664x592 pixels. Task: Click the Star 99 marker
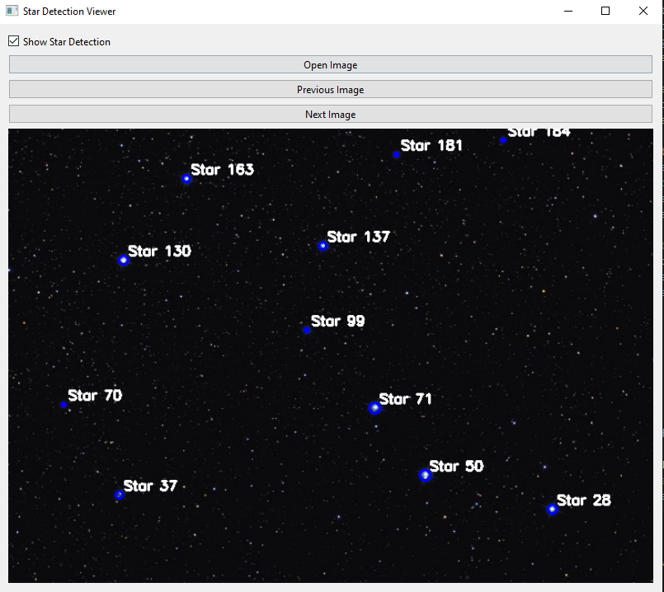307,330
